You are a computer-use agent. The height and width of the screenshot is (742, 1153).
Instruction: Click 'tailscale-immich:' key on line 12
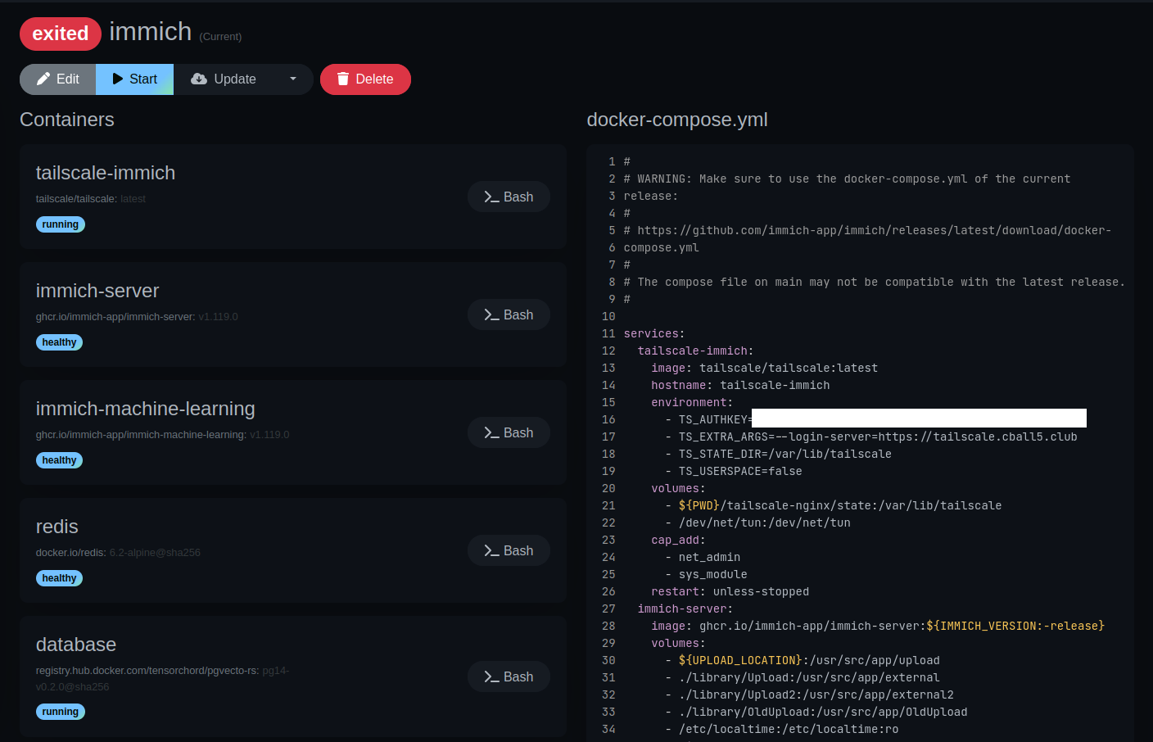click(695, 351)
